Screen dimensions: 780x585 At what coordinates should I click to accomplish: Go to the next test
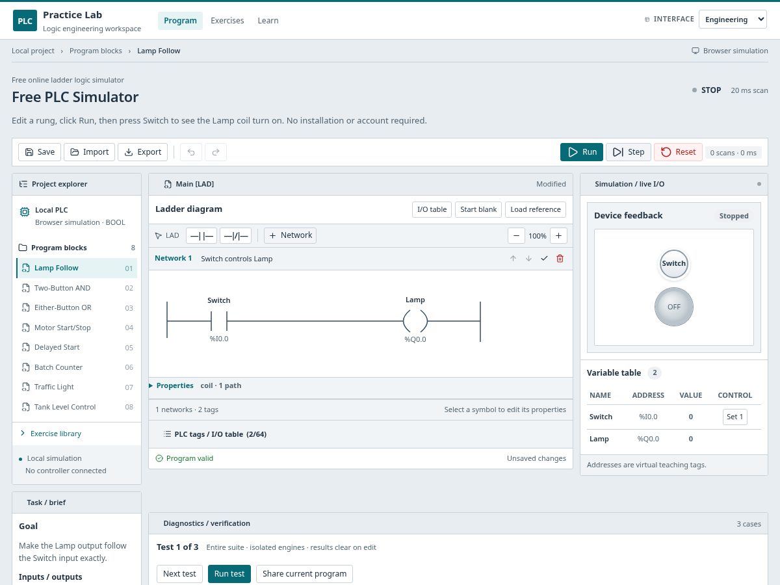pyautogui.click(x=179, y=574)
